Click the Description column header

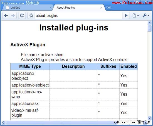tap(73, 66)
